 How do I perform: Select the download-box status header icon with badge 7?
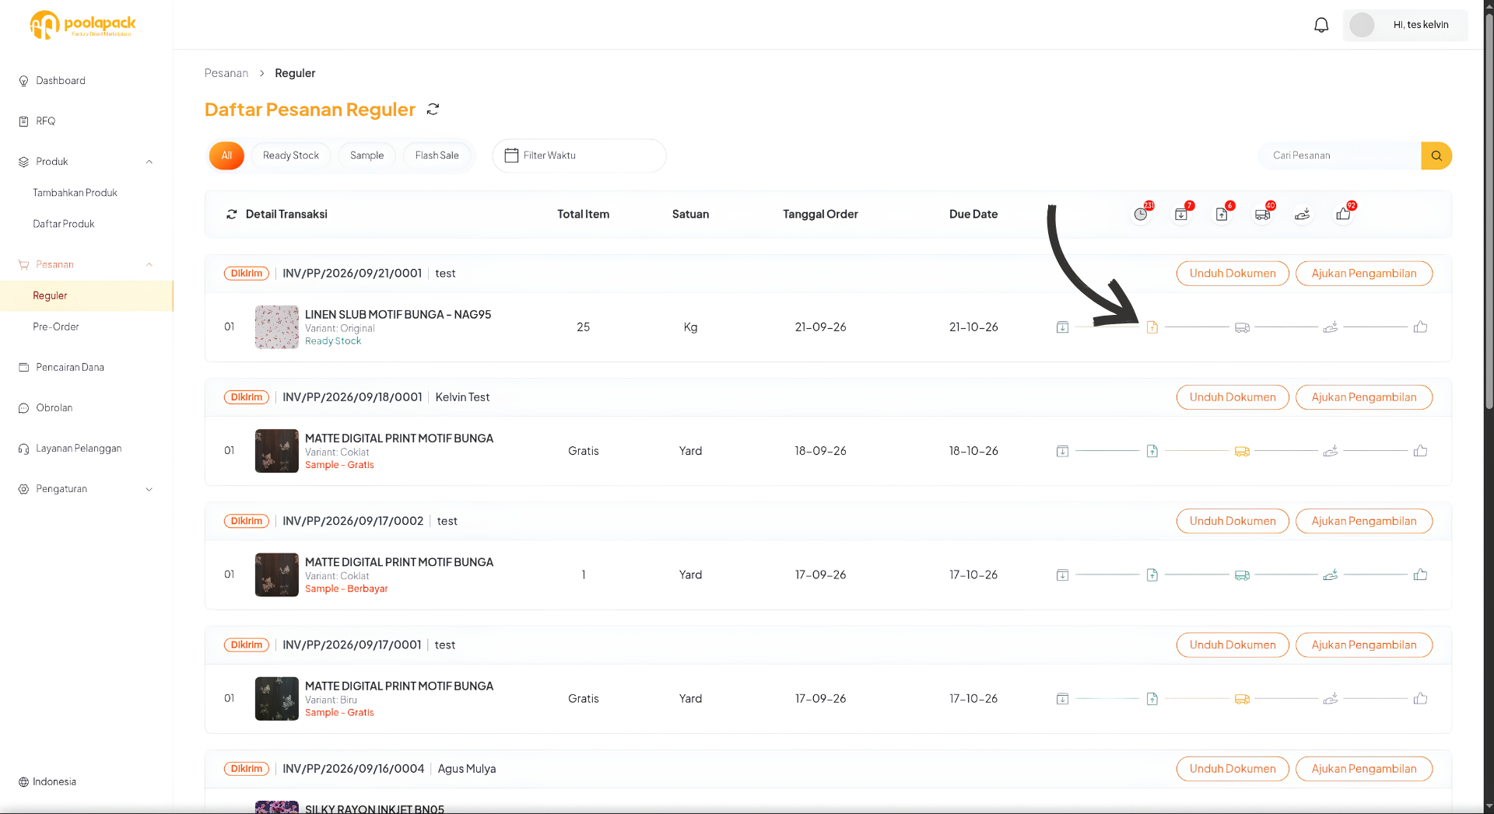(x=1181, y=214)
